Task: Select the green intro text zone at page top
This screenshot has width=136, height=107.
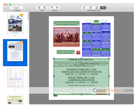Action: (x=66, y=23)
